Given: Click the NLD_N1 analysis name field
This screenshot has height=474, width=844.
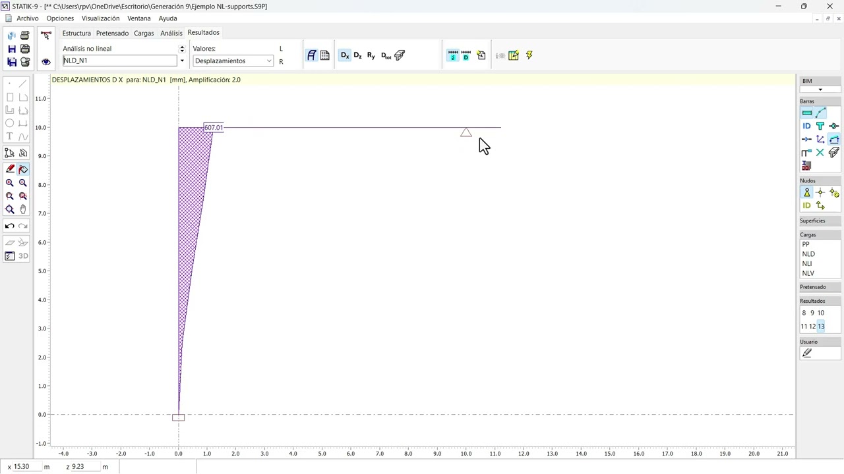Looking at the screenshot, I should (120, 61).
